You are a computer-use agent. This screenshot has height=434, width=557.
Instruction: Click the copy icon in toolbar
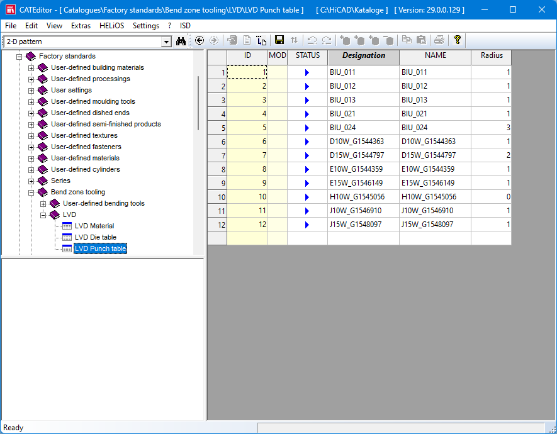point(407,40)
